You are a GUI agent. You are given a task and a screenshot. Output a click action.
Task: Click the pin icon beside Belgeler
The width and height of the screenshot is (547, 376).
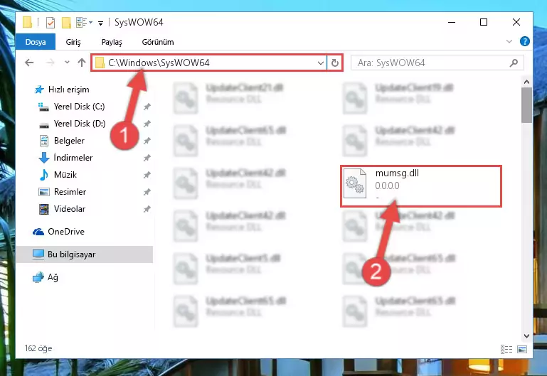point(147,141)
